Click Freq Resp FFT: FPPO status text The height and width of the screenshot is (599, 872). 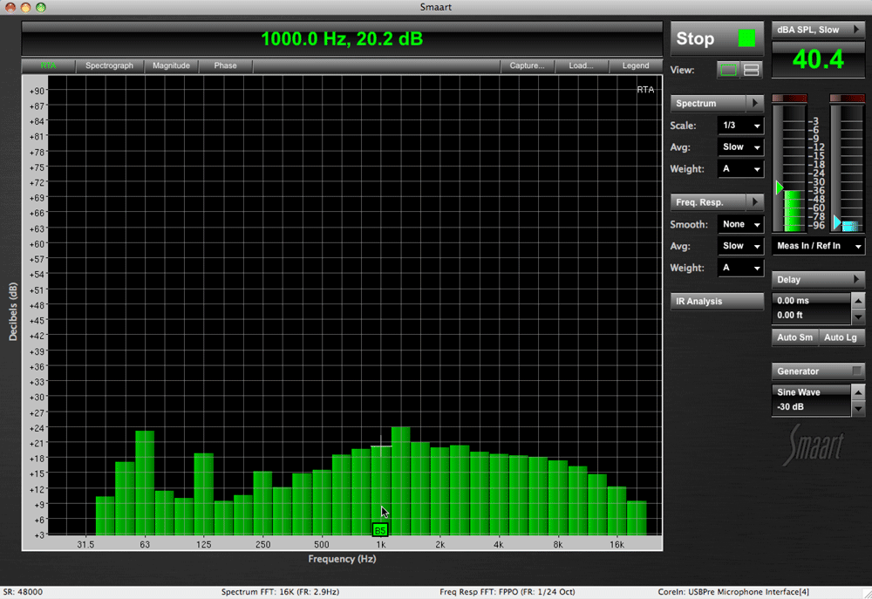pyautogui.click(x=508, y=592)
